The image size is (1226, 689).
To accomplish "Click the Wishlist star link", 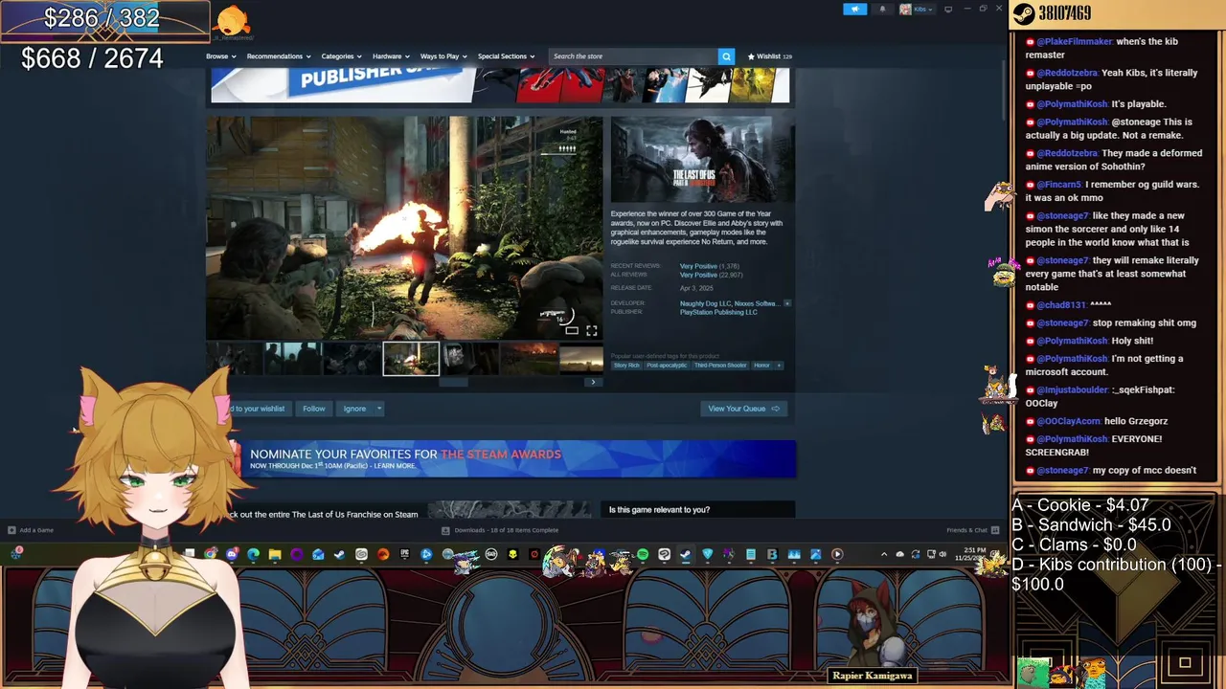I will tap(769, 56).
